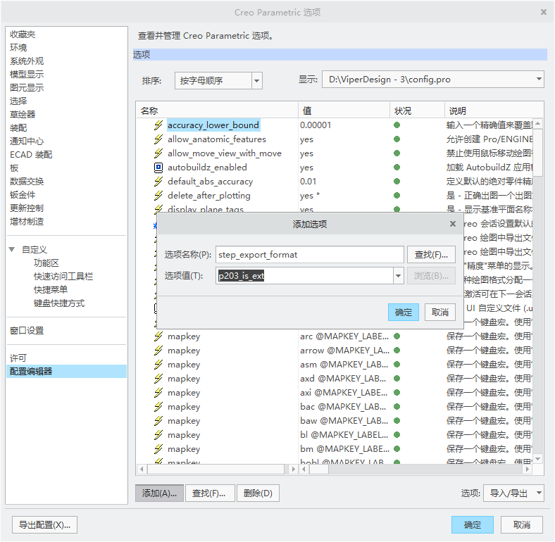Viewport: 555px width, 542px height.
Task: Click lightning icon of mapkey axi row
Action: [x=158, y=392]
